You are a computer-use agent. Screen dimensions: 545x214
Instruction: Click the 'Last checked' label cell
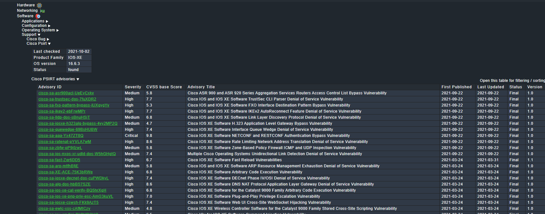pyautogui.click(x=49, y=52)
